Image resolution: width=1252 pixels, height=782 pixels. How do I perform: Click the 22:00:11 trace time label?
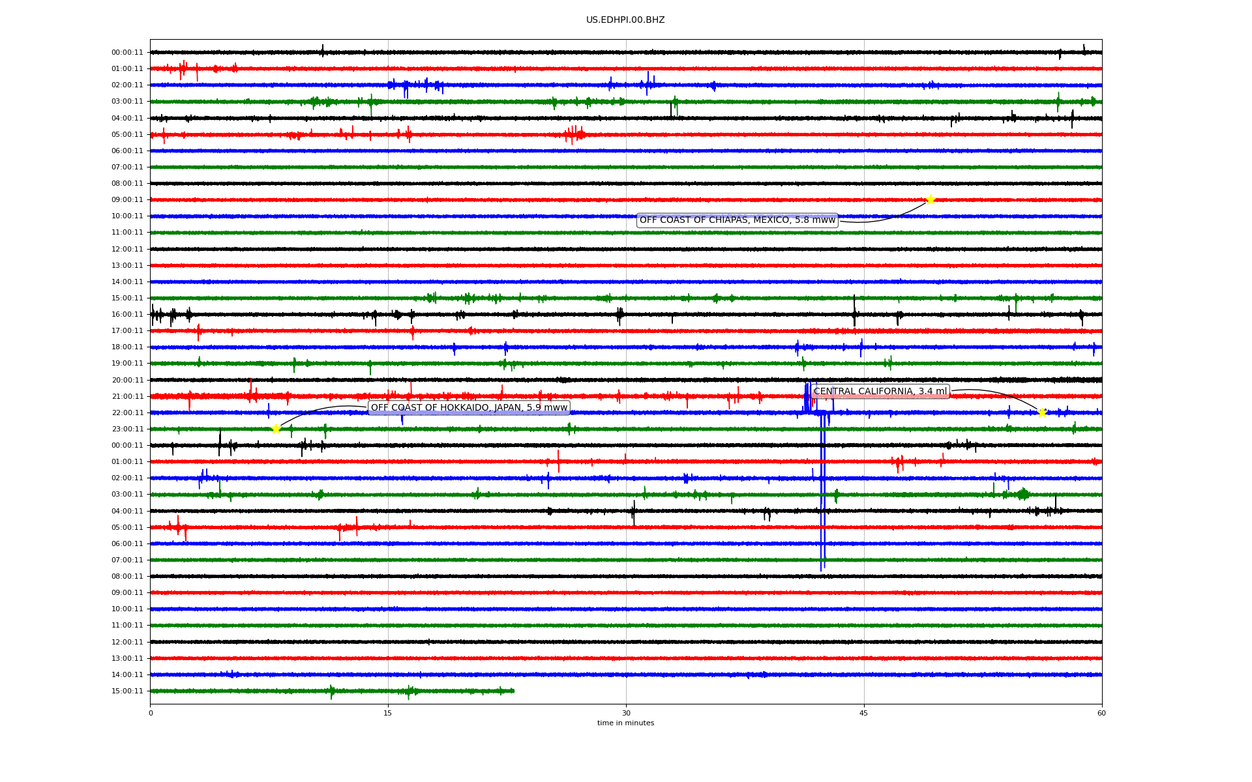pos(127,413)
